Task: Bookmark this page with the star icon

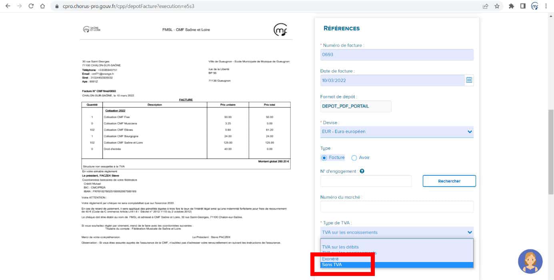Action: click(497, 6)
